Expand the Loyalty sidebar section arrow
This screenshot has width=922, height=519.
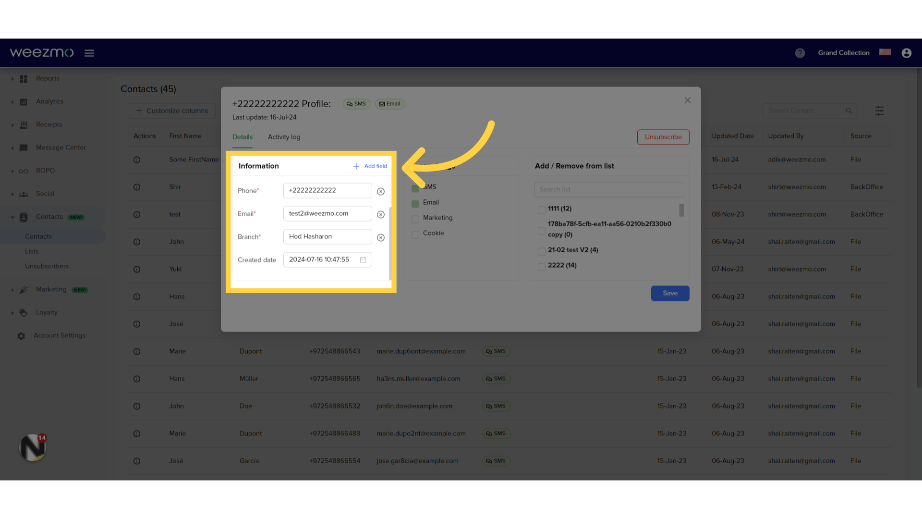[x=12, y=313]
